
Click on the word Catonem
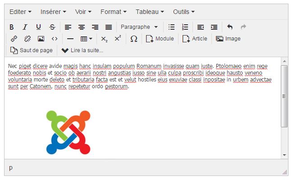click(41, 86)
